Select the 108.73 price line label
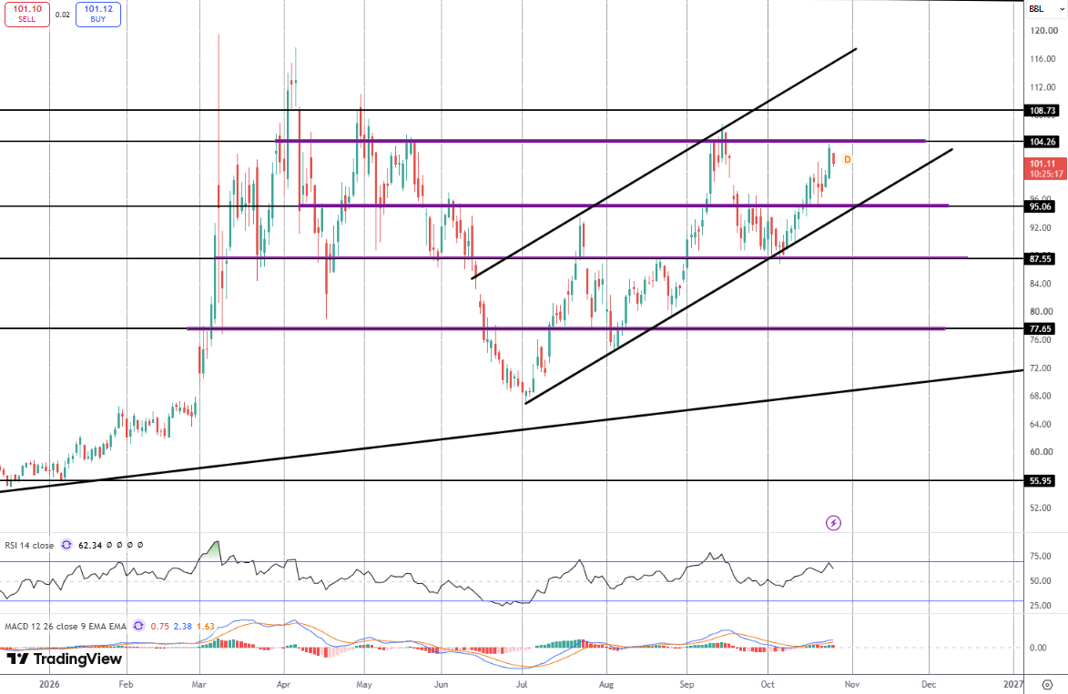This screenshot has width=1068, height=694. coord(1043,110)
